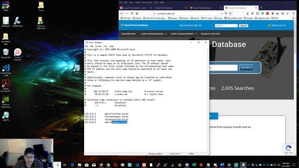This screenshot has width=299, height=168.
Task: Click the large blue SEARCH button
Action: click(x=246, y=68)
